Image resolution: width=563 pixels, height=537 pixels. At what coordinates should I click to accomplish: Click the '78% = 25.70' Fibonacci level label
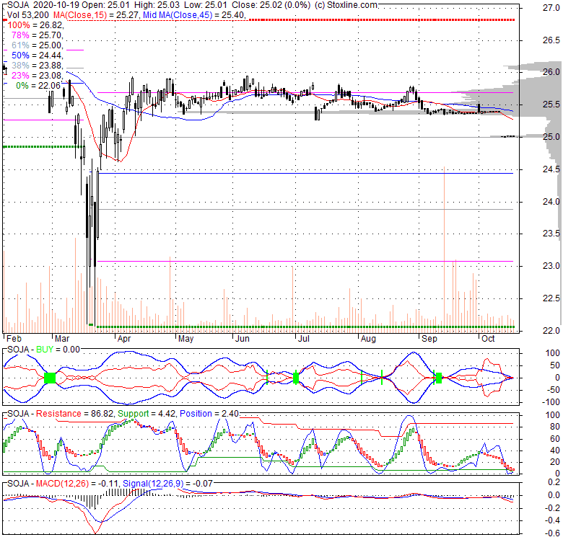click(37, 35)
